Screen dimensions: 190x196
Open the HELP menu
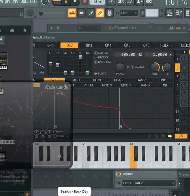34,1
